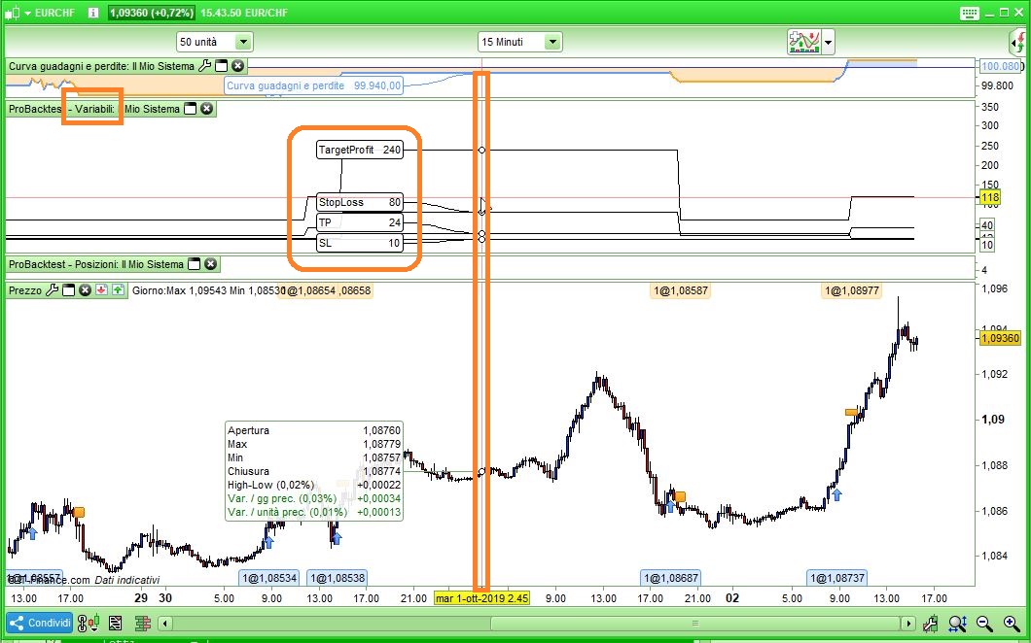Click the Prezzo panel title
This screenshot has height=643, width=1031.
pyautogui.click(x=25, y=289)
